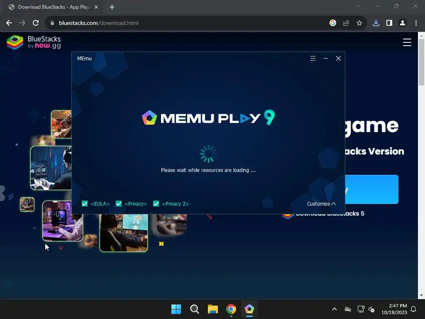Uncheck the Privacy checkbox

[x=119, y=204]
